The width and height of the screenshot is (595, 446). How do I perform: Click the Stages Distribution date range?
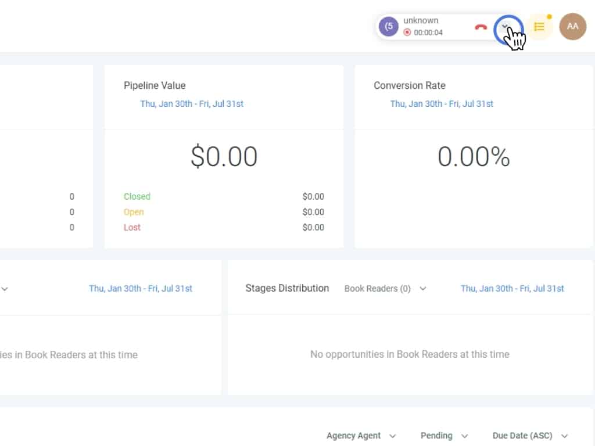coord(512,289)
